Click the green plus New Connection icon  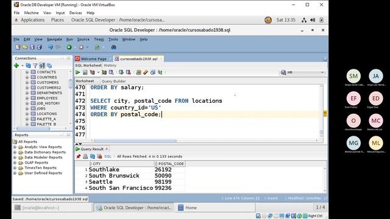click(16, 66)
